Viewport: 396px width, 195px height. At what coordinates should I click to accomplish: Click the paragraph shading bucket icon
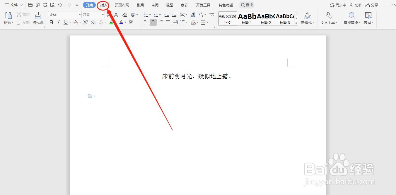tap(193, 22)
